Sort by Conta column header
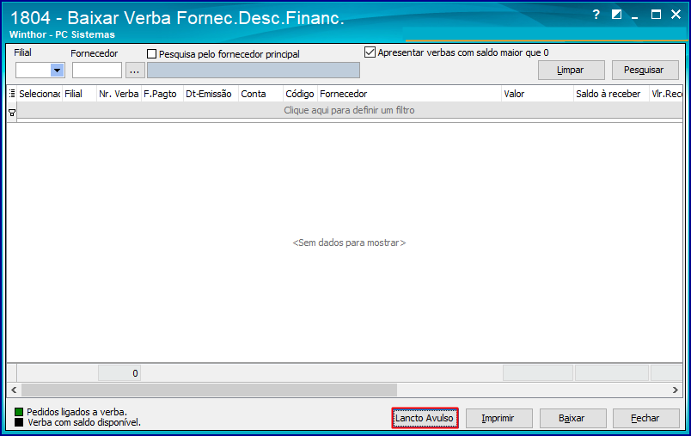This screenshot has width=691, height=436. [260, 94]
